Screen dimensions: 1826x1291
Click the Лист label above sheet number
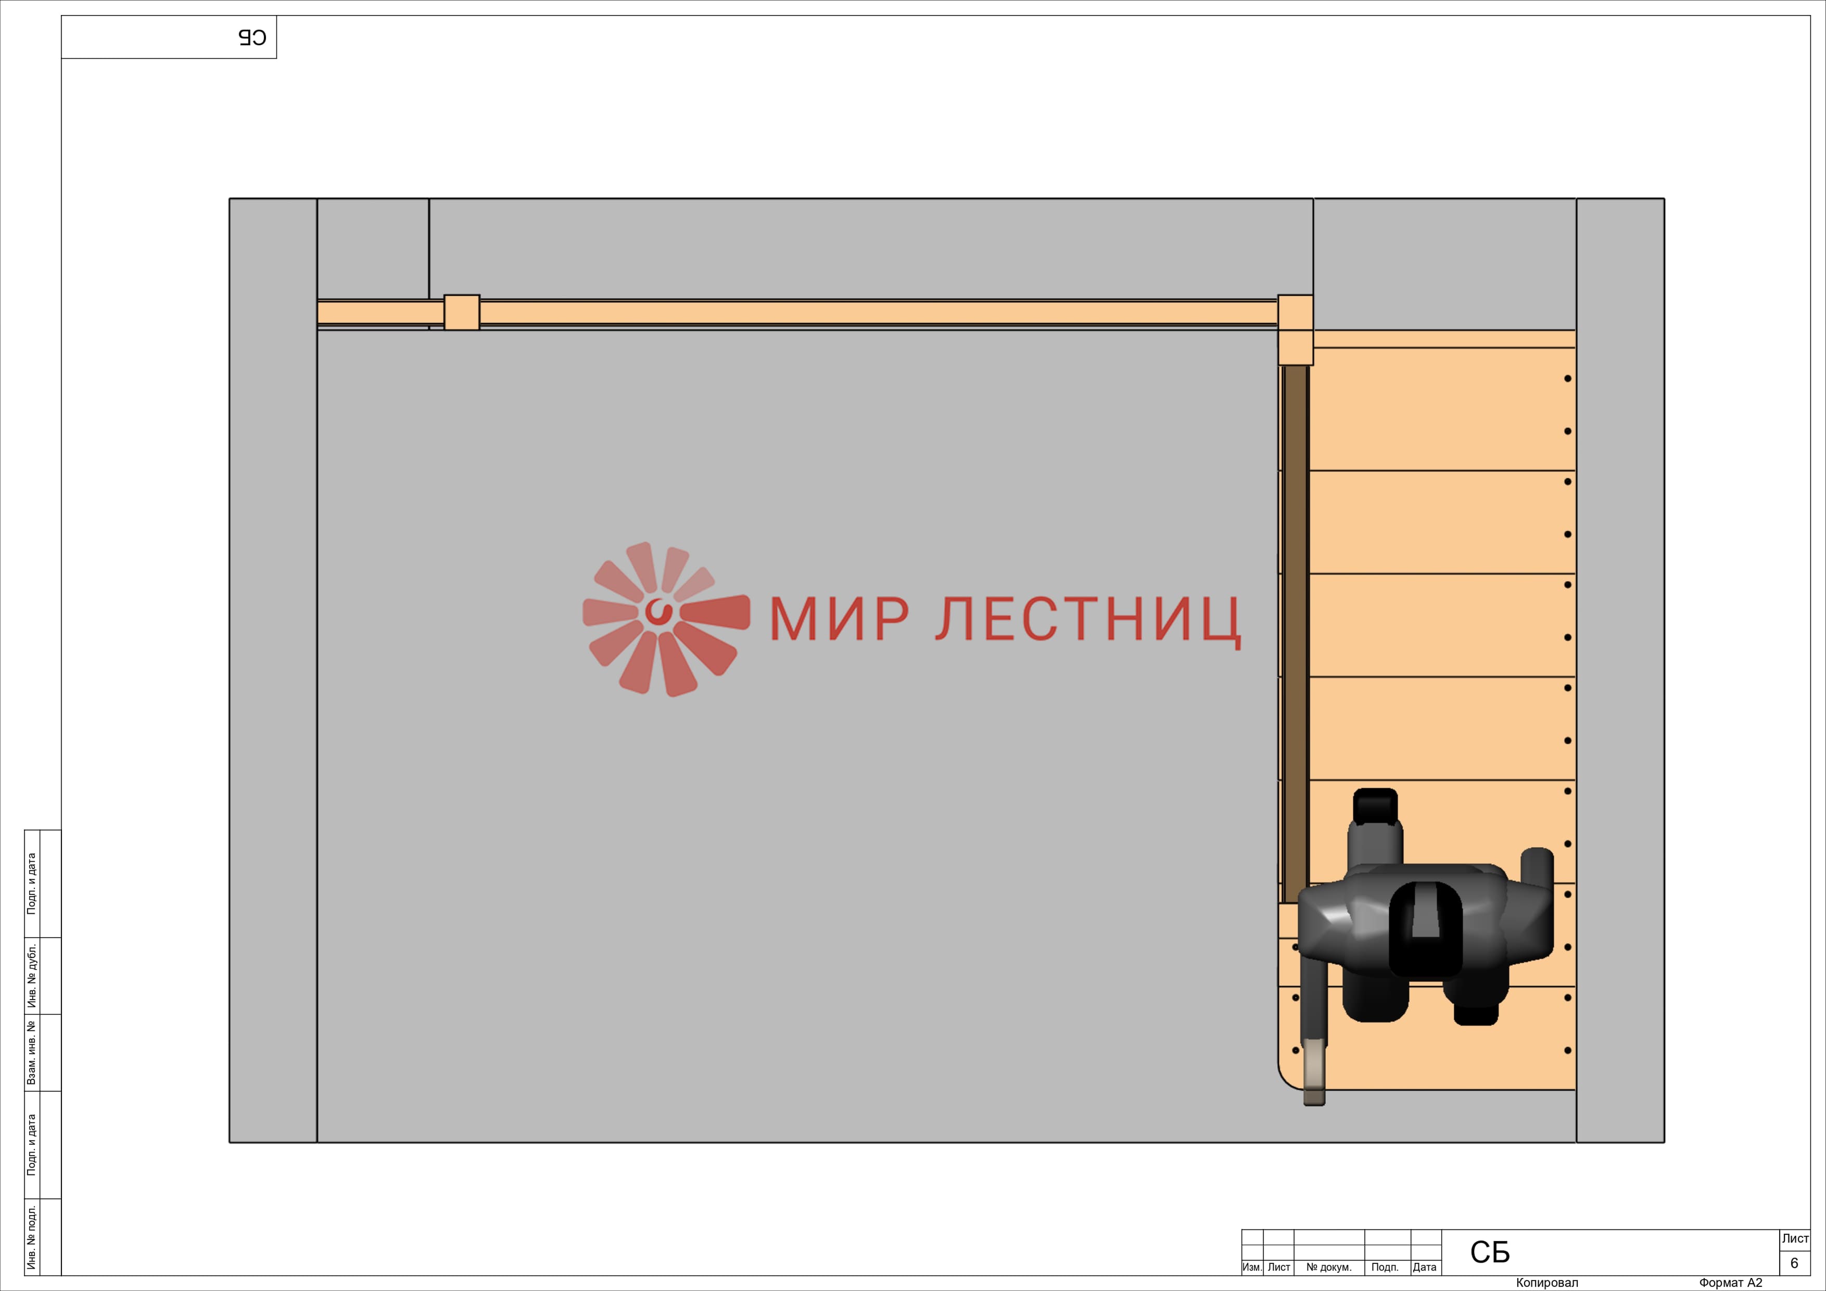pos(1795,1238)
